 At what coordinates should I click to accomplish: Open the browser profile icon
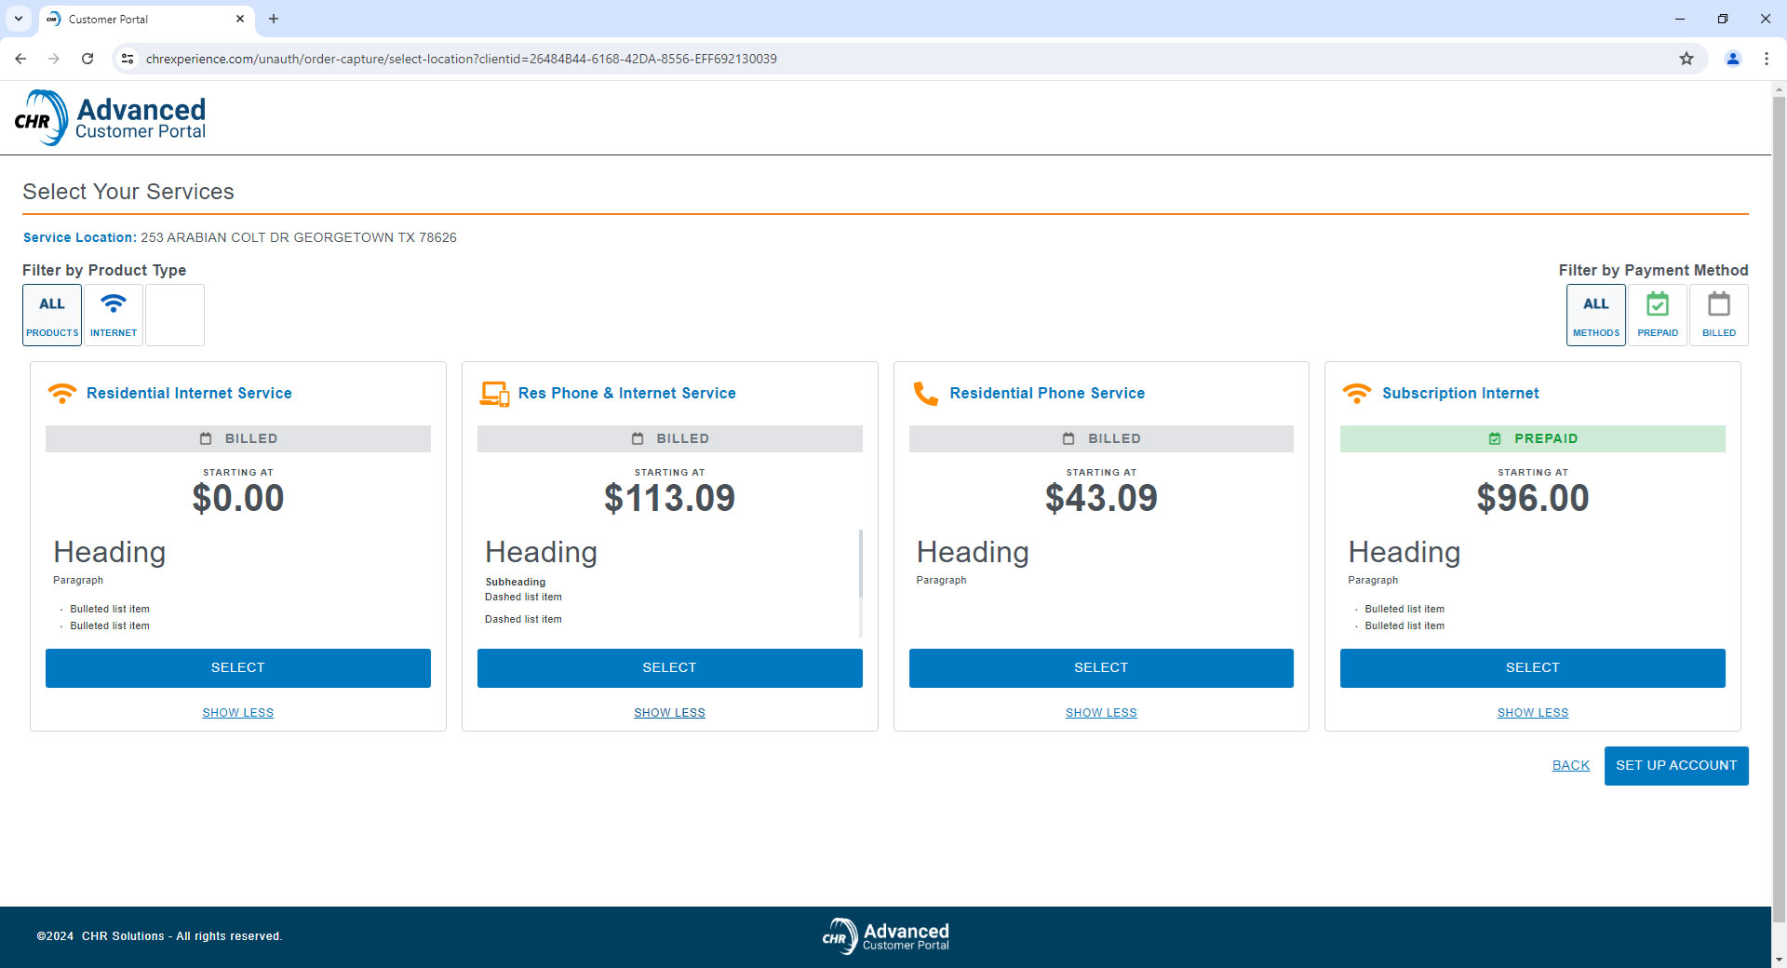(1732, 59)
